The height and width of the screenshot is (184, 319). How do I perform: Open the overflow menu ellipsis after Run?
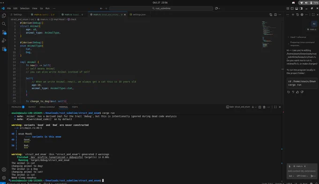coord(54,8)
